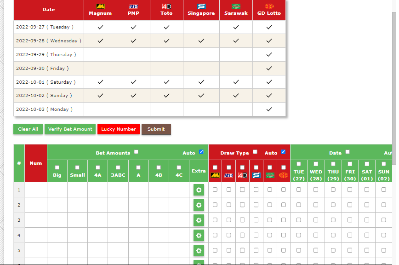This screenshot has height=265, width=399.
Task: Click Singapore logo in top table header
Action: tap(201, 6)
